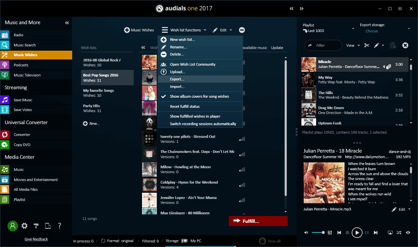Select the Podcasts sidebar icon
Screen dimensions: 418x247
point(5,65)
